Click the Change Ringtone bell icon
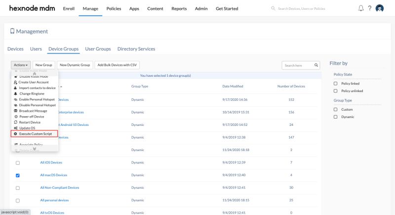Screen dimensions: 395x215 point(15,93)
